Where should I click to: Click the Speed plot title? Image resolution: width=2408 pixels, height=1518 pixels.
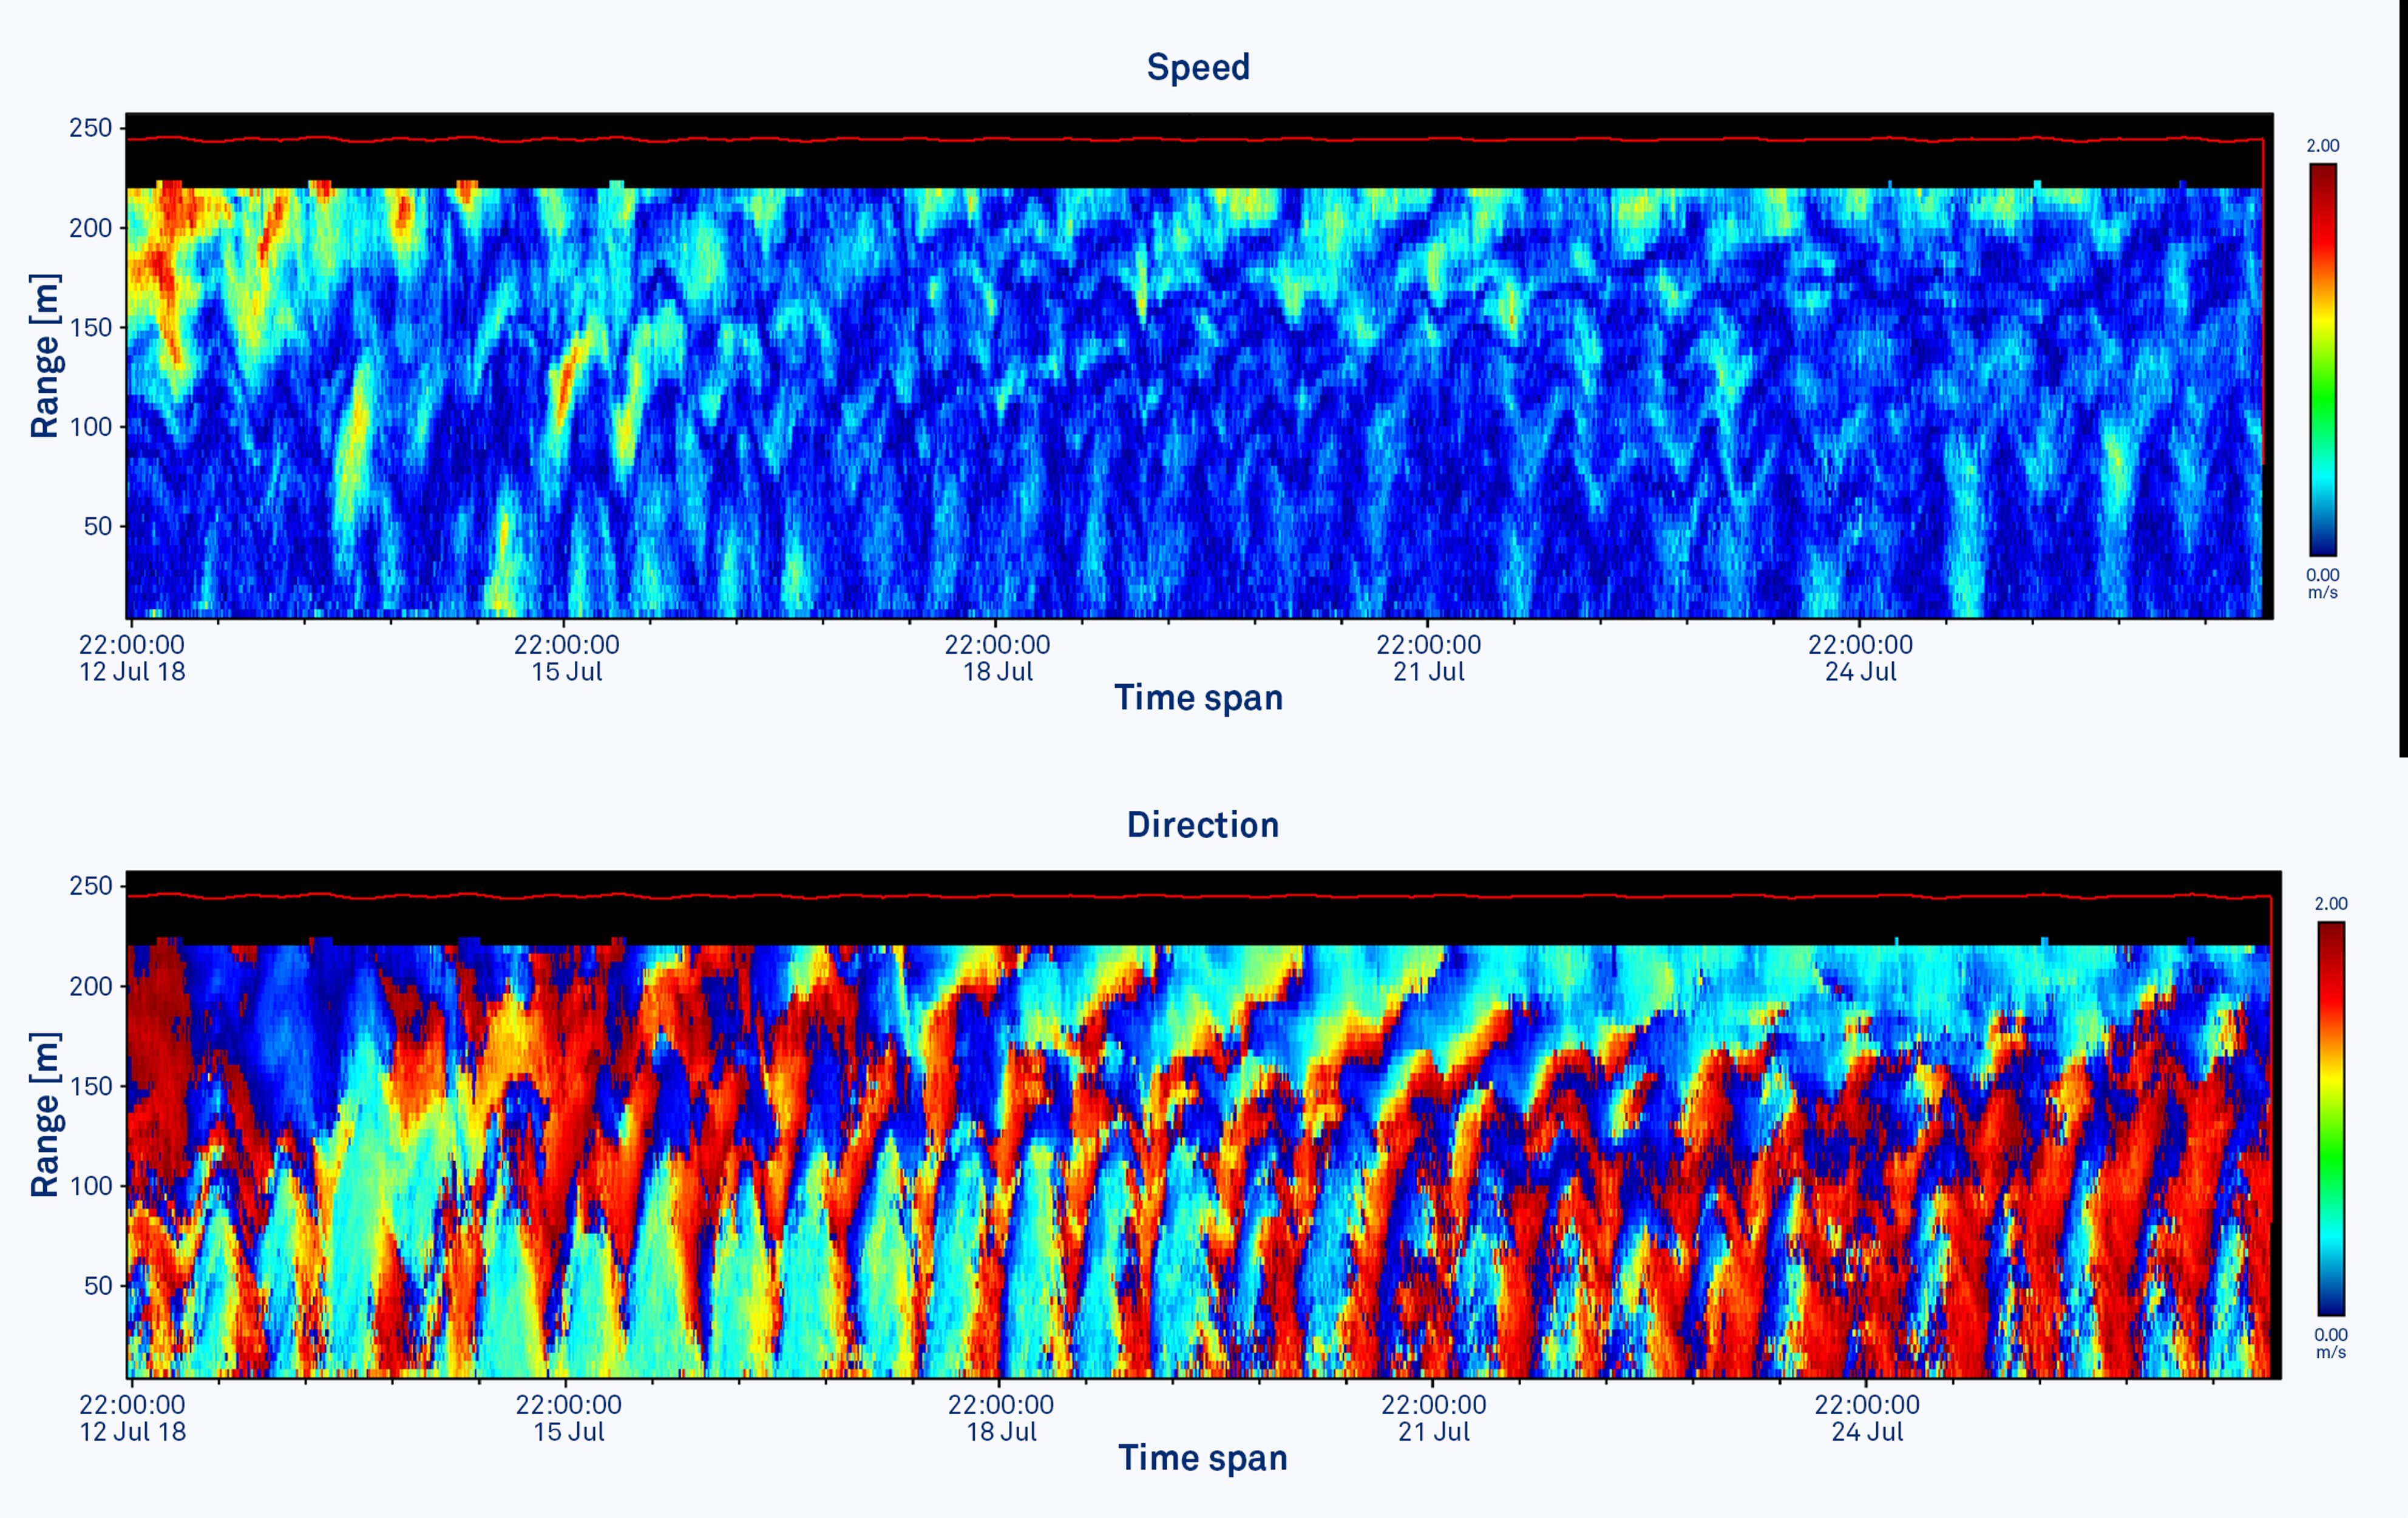1198,67
